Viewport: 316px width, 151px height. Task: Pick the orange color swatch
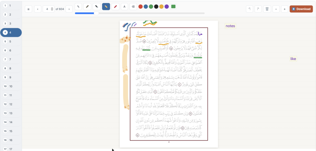[x=161, y=7]
